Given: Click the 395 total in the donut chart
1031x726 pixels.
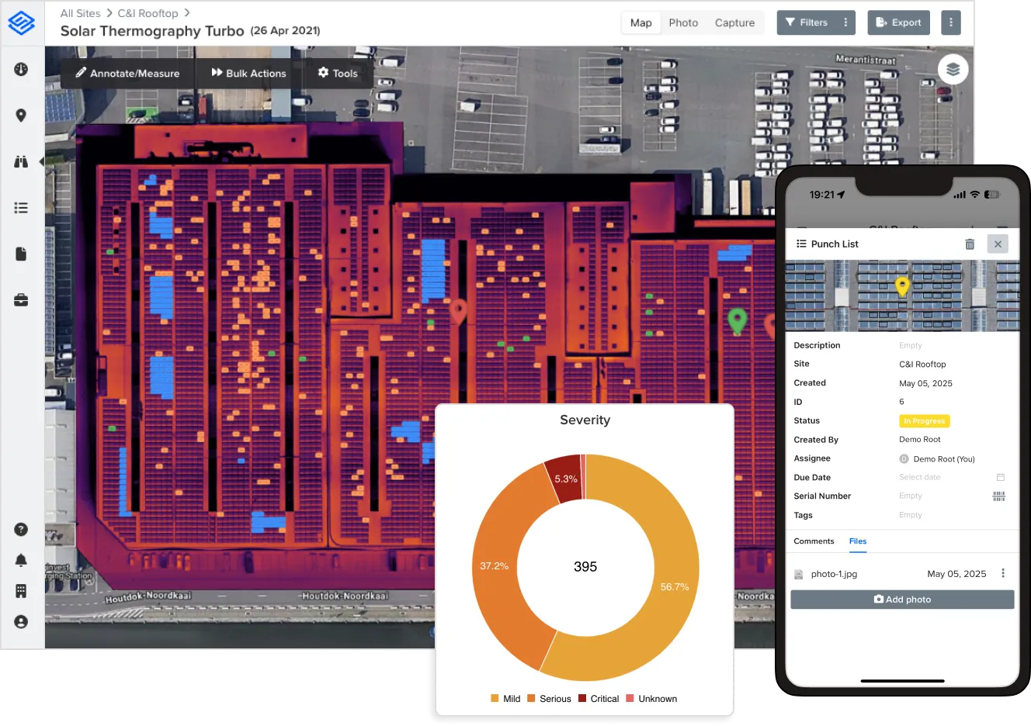Looking at the screenshot, I should click(585, 567).
